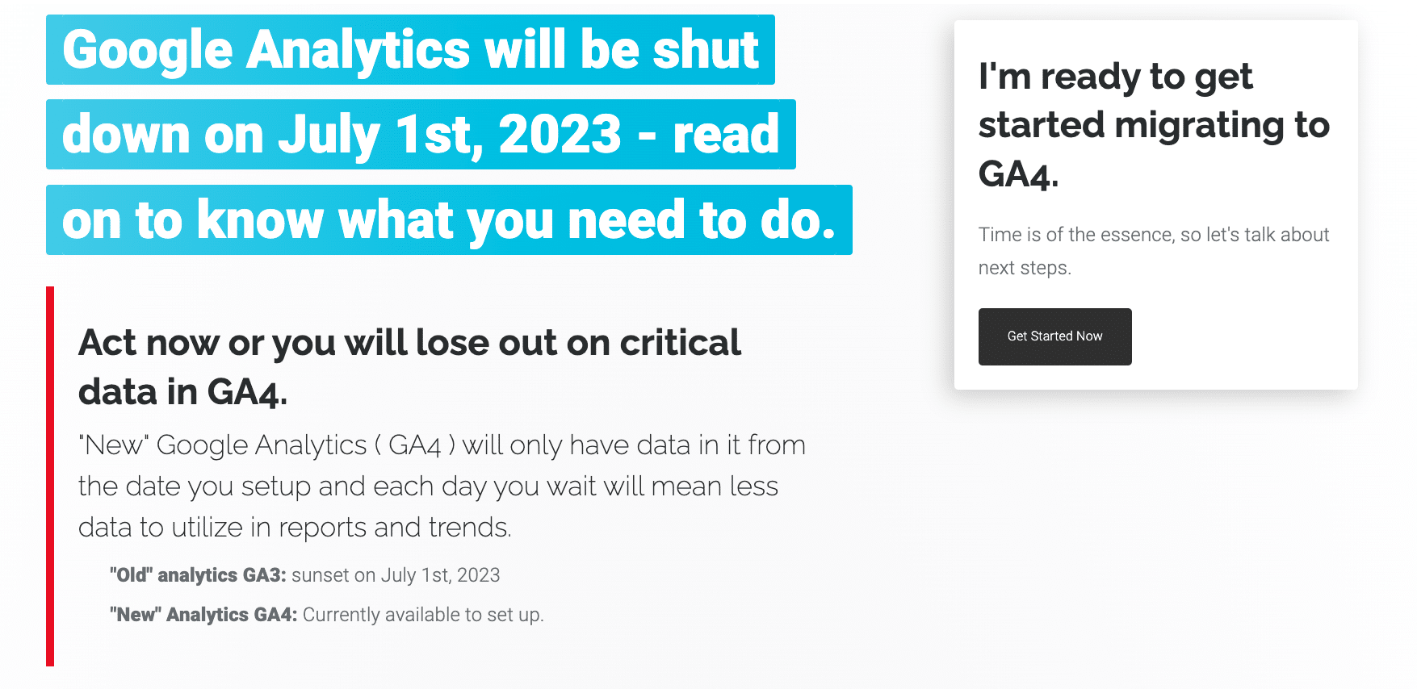Click the headline line 'on to know what you need to do.'
1417x689 pixels.
pos(449,220)
